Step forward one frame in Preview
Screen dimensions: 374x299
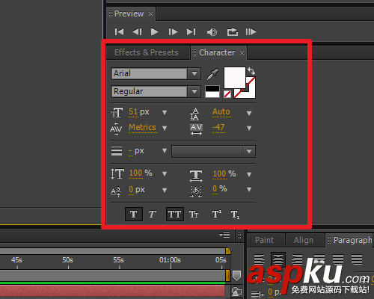coord(173,32)
